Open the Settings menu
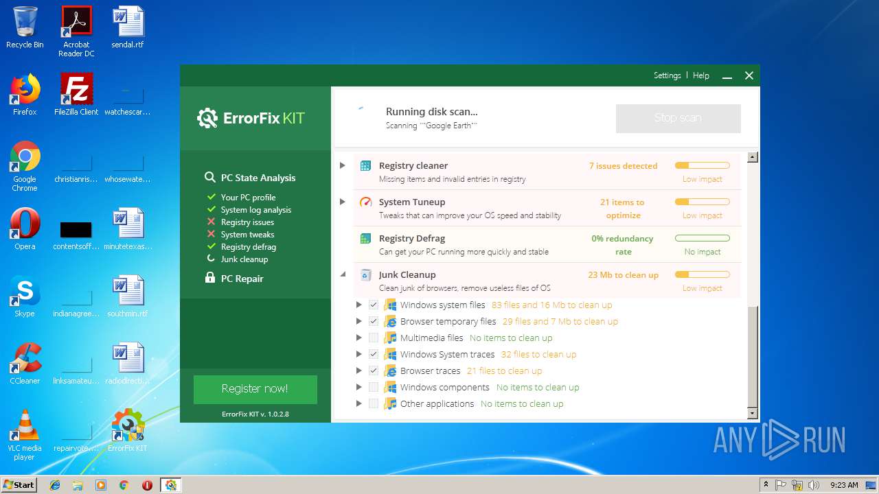The width and height of the screenshot is (879, 494). [x=667, y=75]
